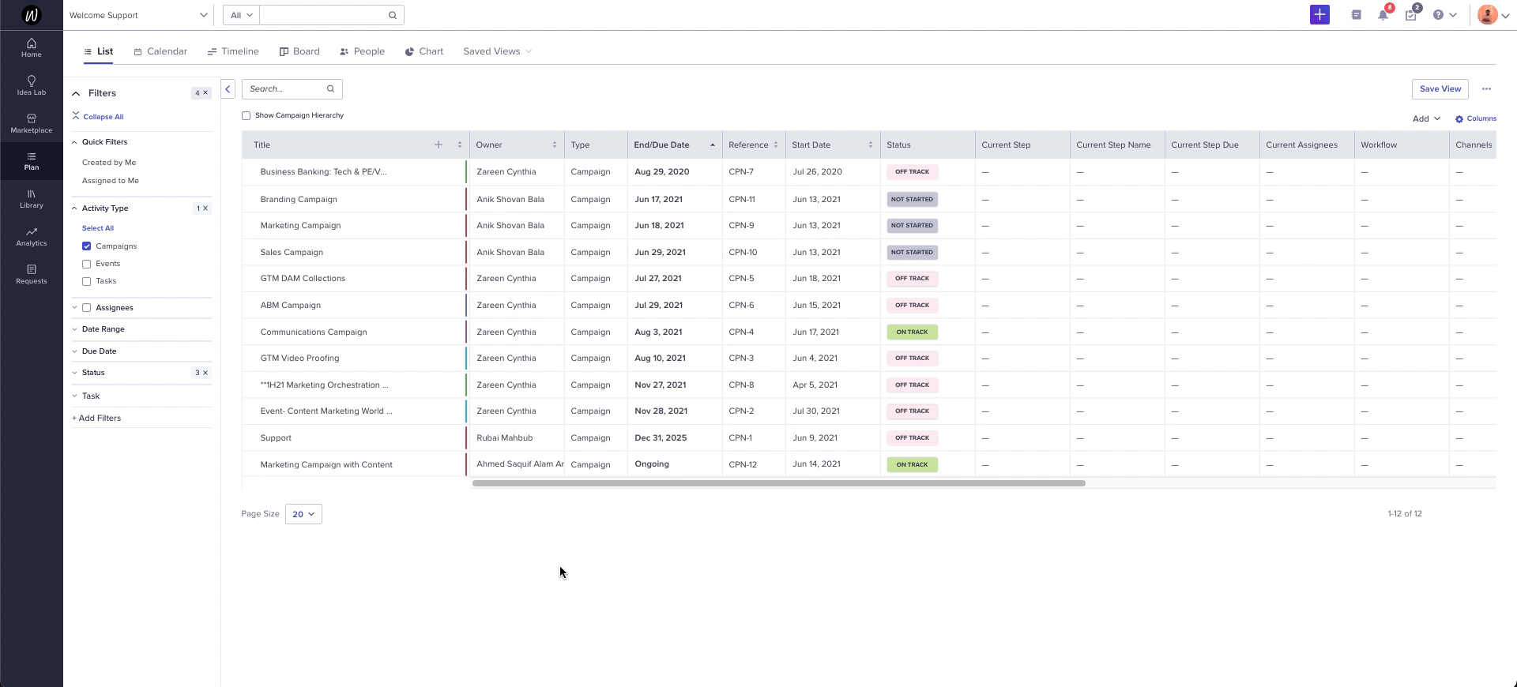Open Marketplace from the sidebar
1517x687 pixels.
coord(32,123)
